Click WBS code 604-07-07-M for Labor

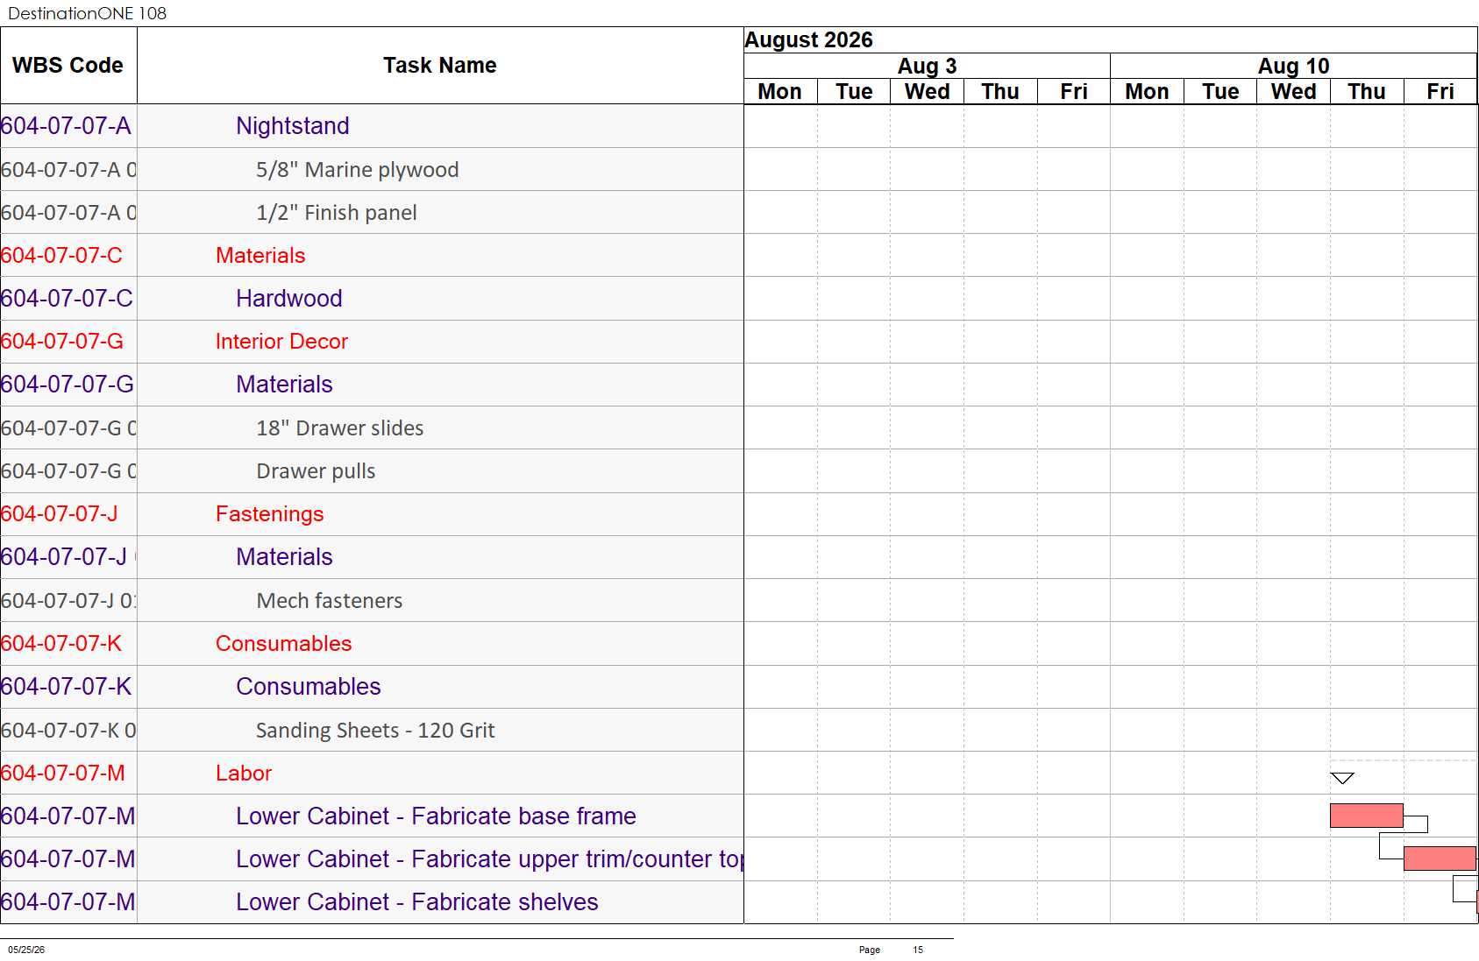[x=63, y=774]
